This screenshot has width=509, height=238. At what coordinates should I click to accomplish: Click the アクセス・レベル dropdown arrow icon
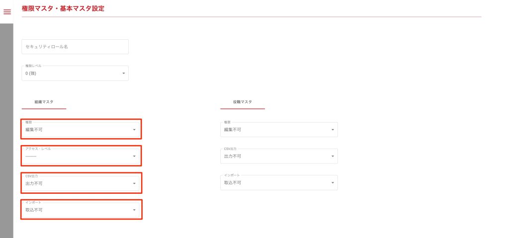(x=134, y=157)
